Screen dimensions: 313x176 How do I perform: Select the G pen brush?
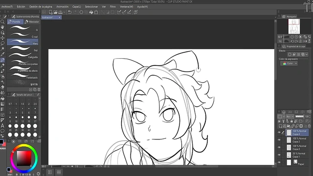pyautogui.click(x=22, y=28)
